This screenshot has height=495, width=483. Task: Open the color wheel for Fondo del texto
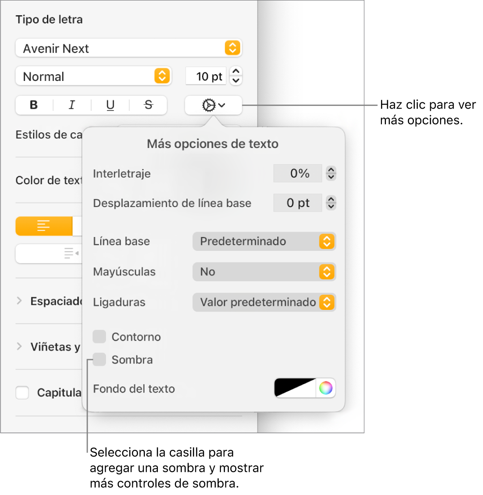pos(326,388)
